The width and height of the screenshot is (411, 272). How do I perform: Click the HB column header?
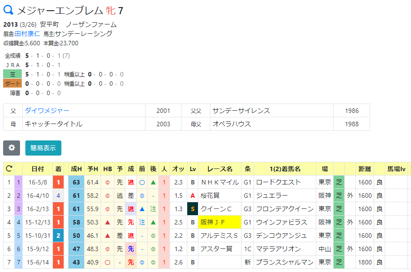[108, 169]
